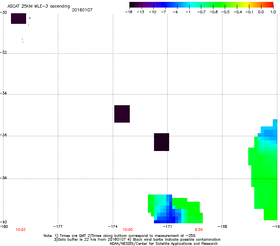Click the color scale label -0.5
The image size is (280, 246).
pos(226,12)
